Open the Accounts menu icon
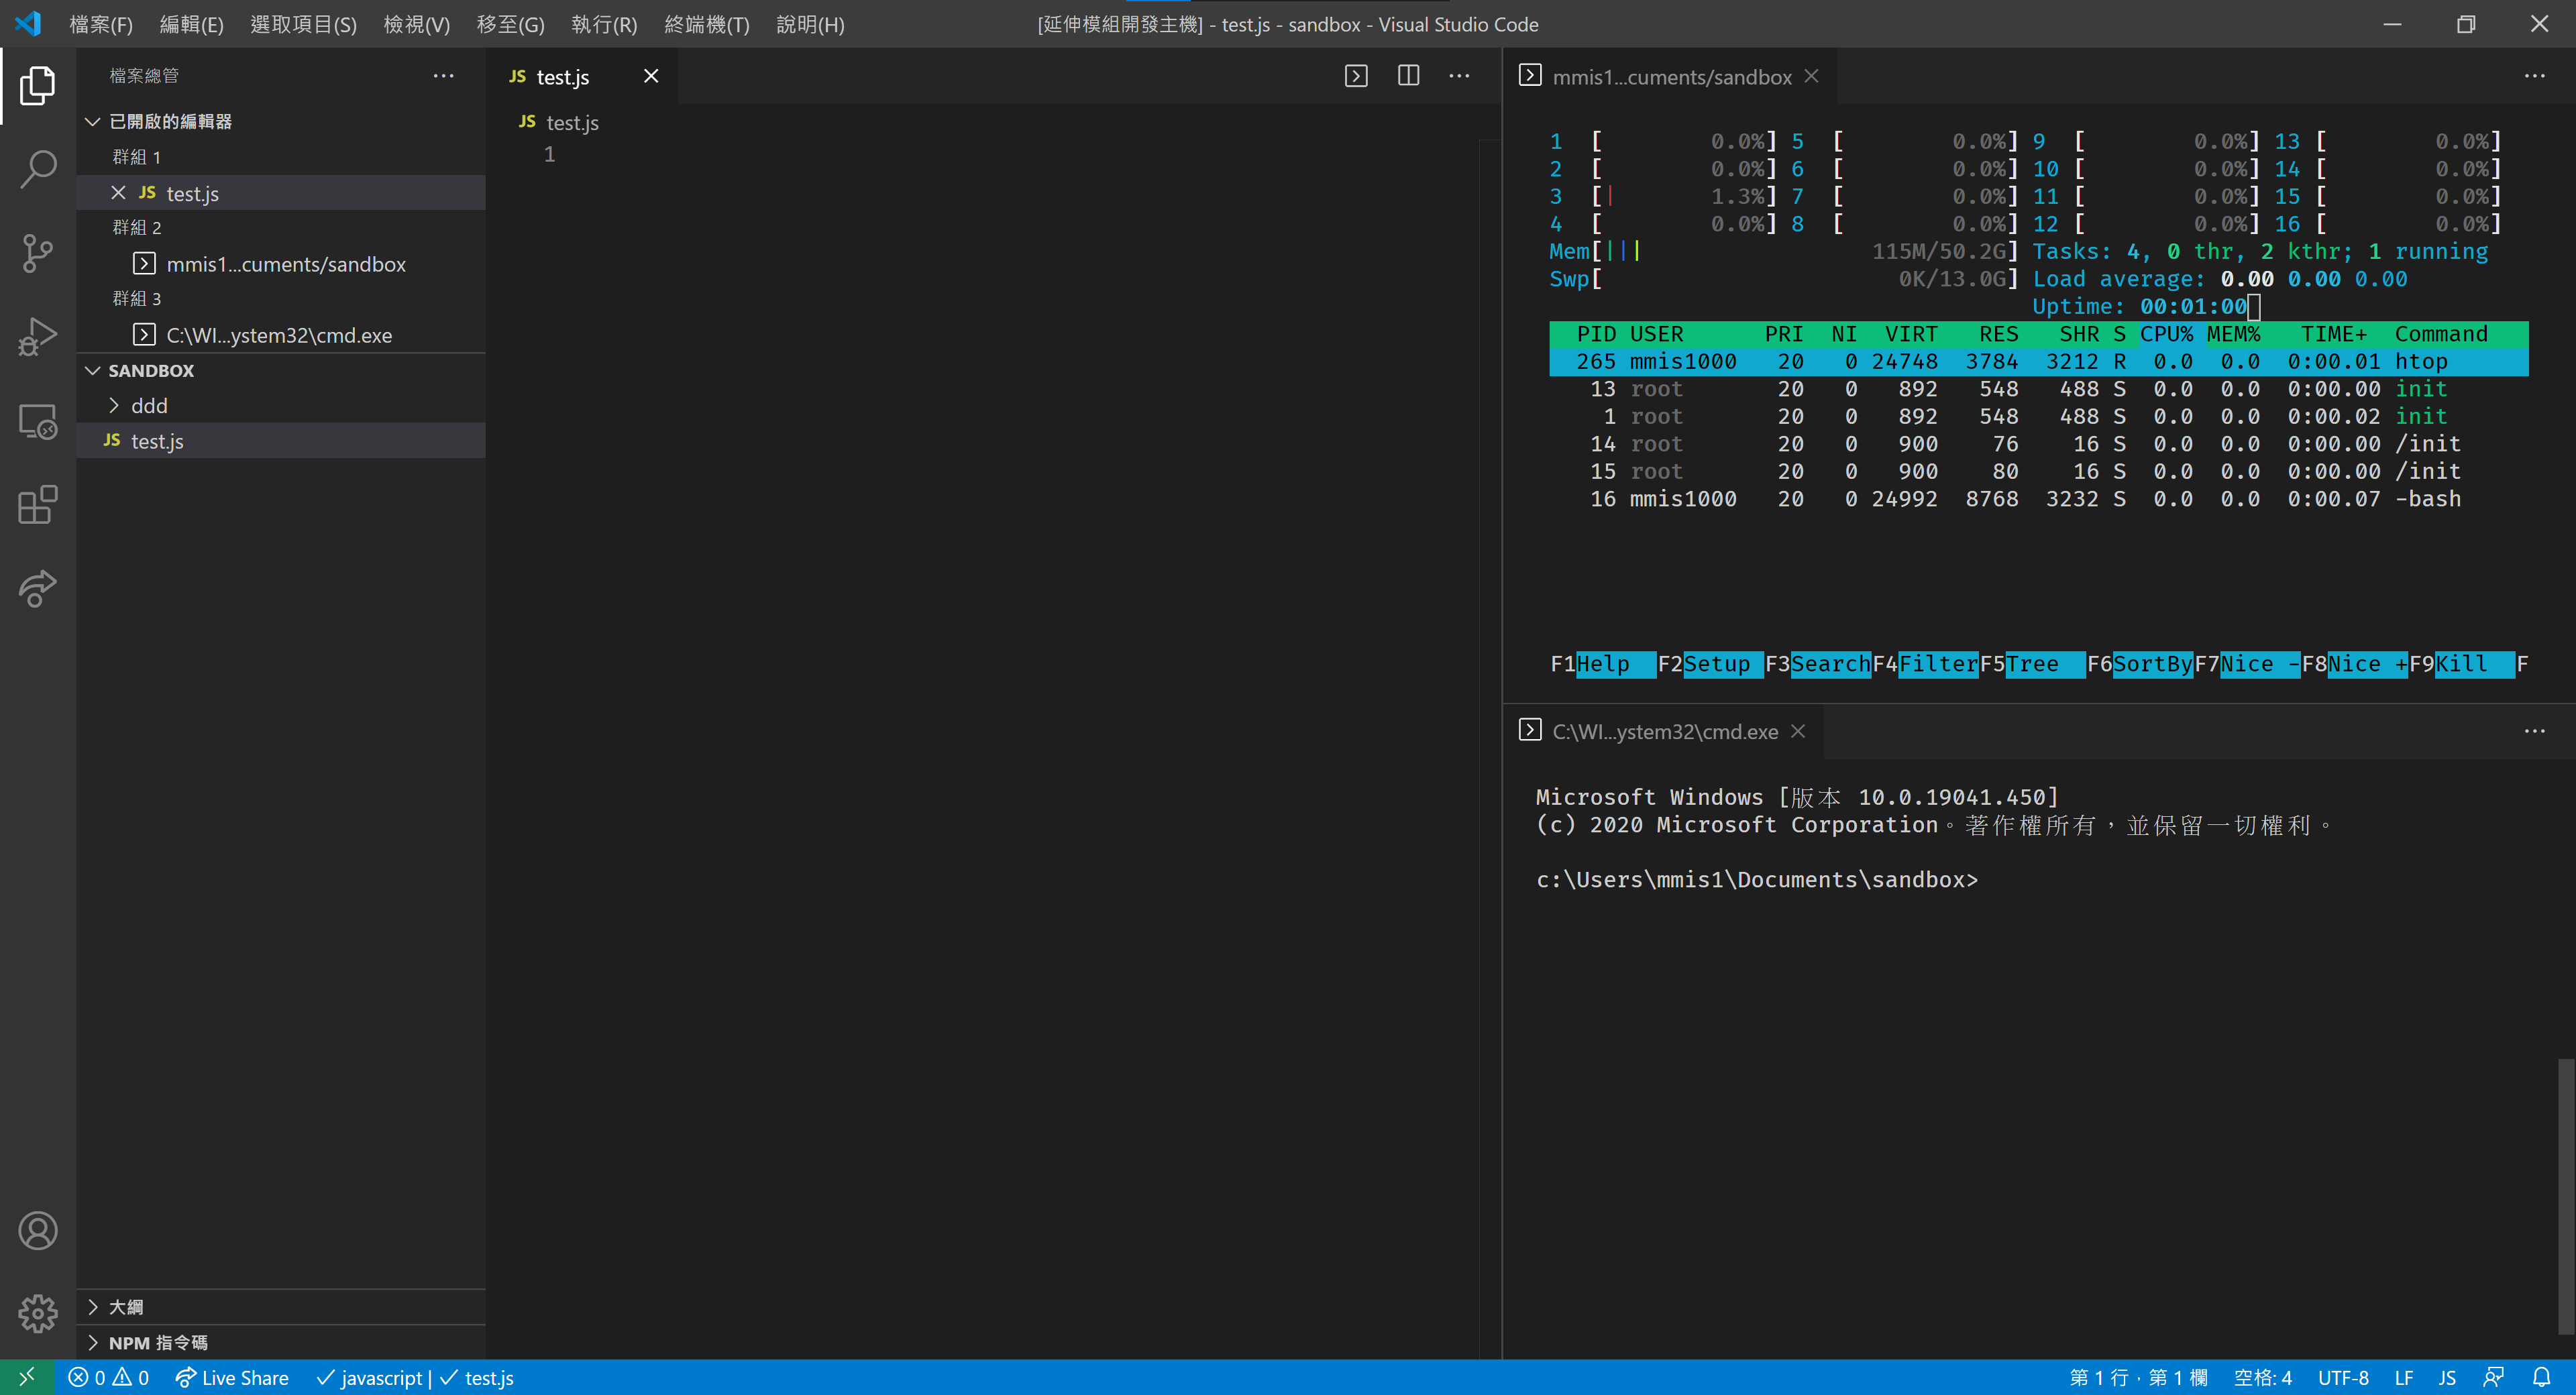Viewport: 2576px width, 1395px height. coord(38,1230)
